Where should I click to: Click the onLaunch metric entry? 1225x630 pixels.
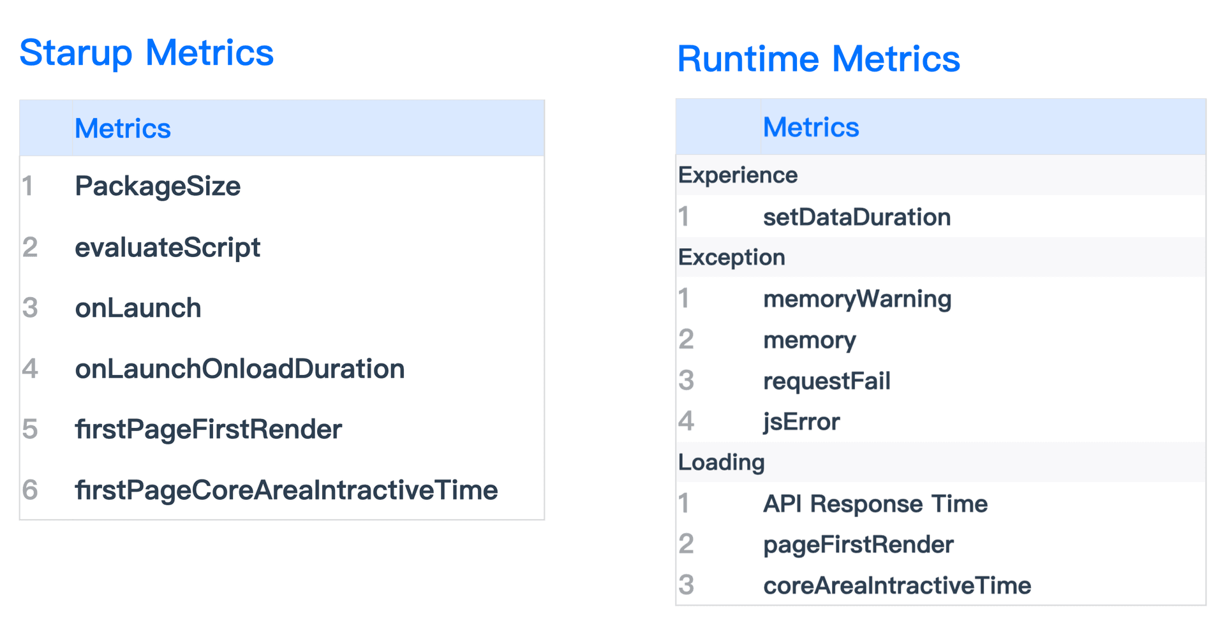pyautogui.click(x=138, y=308)
